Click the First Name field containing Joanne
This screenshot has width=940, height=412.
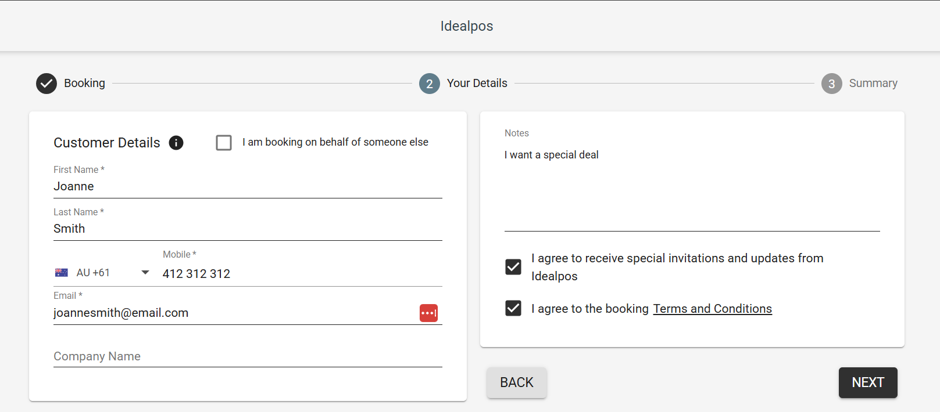(x=248, y=186)
